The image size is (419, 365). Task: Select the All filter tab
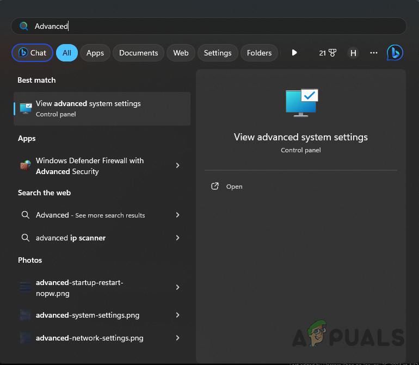pos(67,53)
